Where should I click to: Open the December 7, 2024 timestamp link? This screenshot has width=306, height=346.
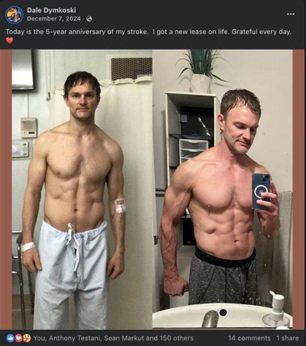54,19
